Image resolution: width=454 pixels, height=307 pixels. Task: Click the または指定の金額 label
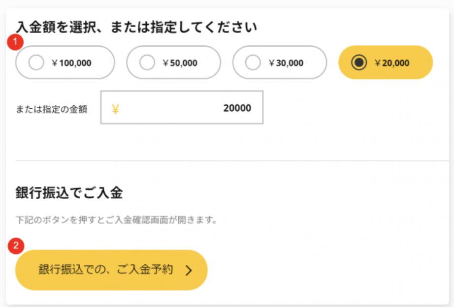pyautogui.click(x=51, y=109)
